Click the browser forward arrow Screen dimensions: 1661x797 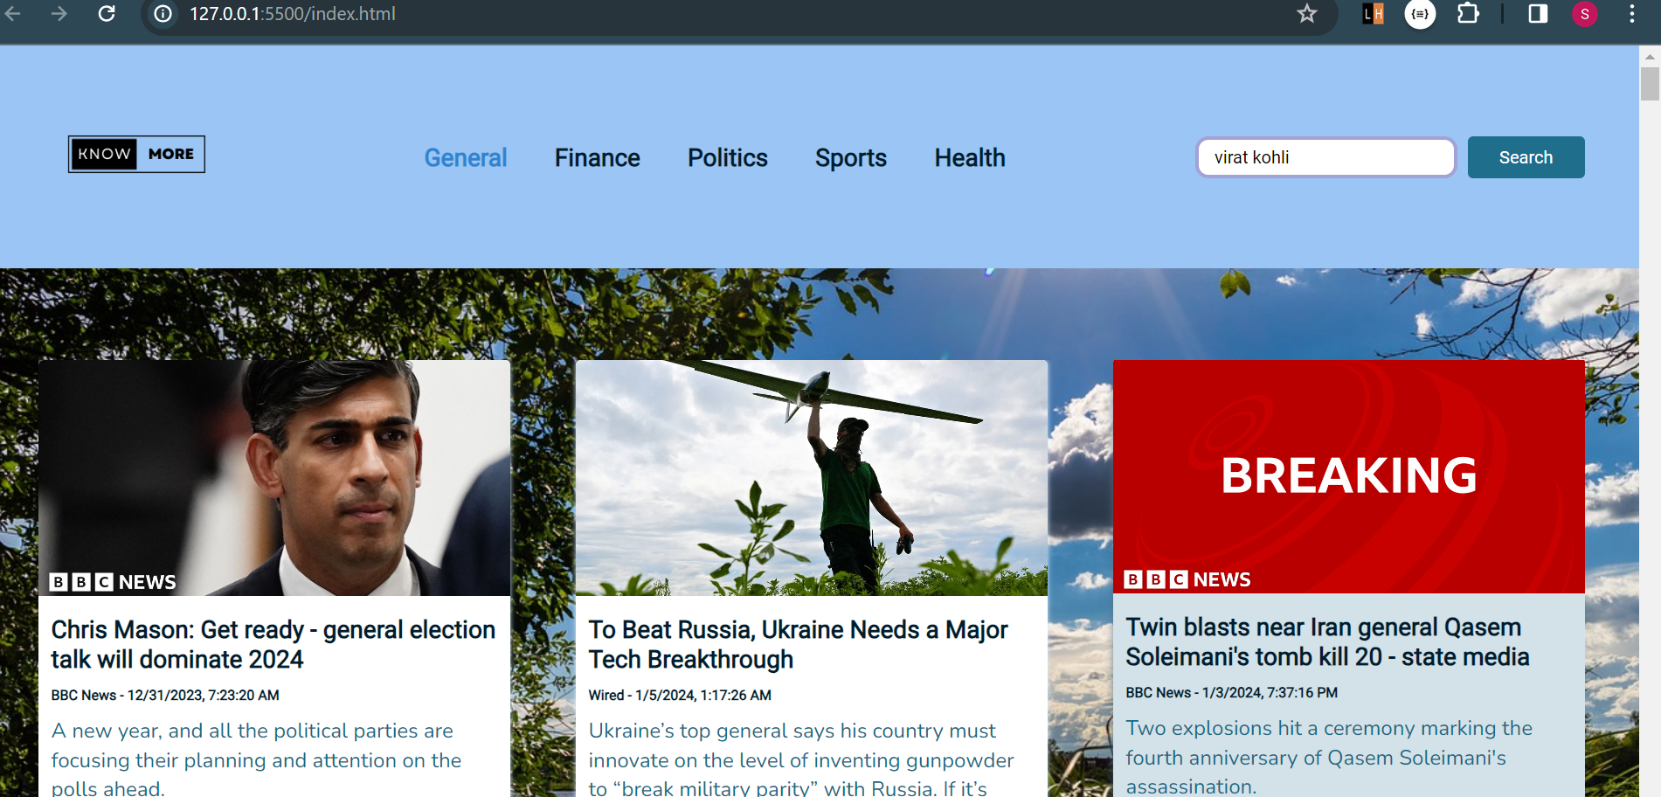(59, 14)
